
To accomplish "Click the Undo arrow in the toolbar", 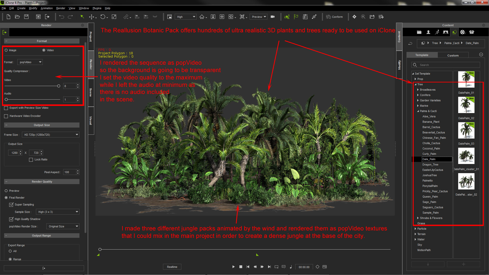I will 62,17.
